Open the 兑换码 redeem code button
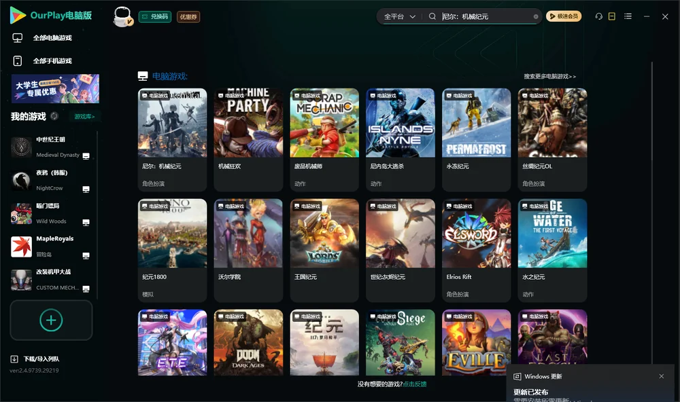Screen dimensions: 680x402 tap(155, 16)
